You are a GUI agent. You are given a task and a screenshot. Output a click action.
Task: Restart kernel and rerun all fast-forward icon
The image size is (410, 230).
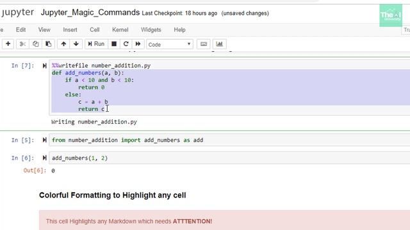[138, 44]
